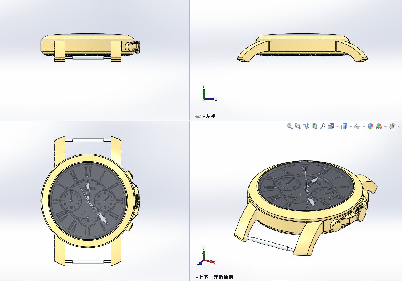The width and height of the screenshot is (402, 281).
Task: Click the Previous View icon
Action: (x=306, y=126)
